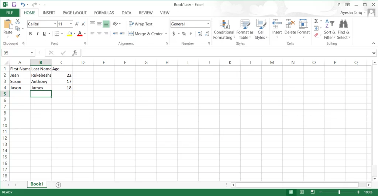378x196 pixels.
Task: Click the Undo arrow icon
Action: 23,4
